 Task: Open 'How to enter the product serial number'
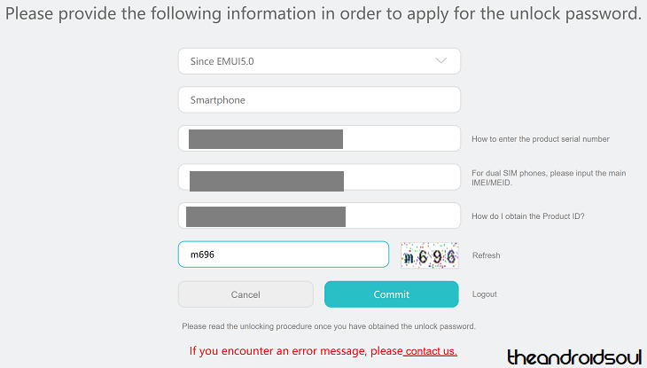(x=541, y=139)
